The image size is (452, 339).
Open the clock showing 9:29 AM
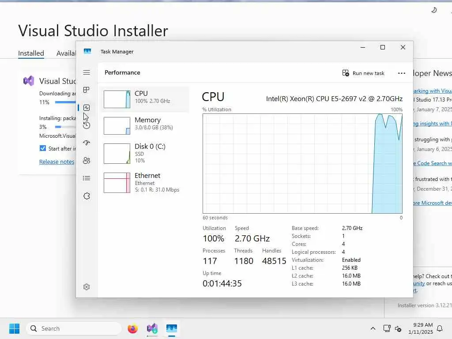click(421, 328)
